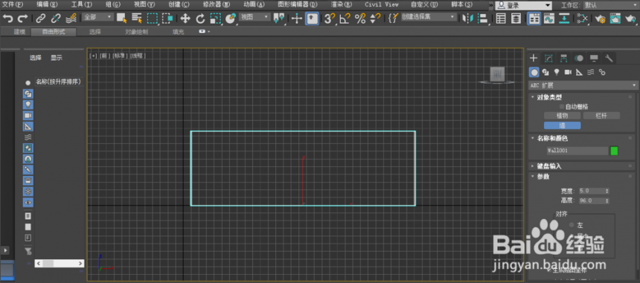Toggle the Ribbon display icon
The width and height of the screenshot is (640, 283).
534,19
